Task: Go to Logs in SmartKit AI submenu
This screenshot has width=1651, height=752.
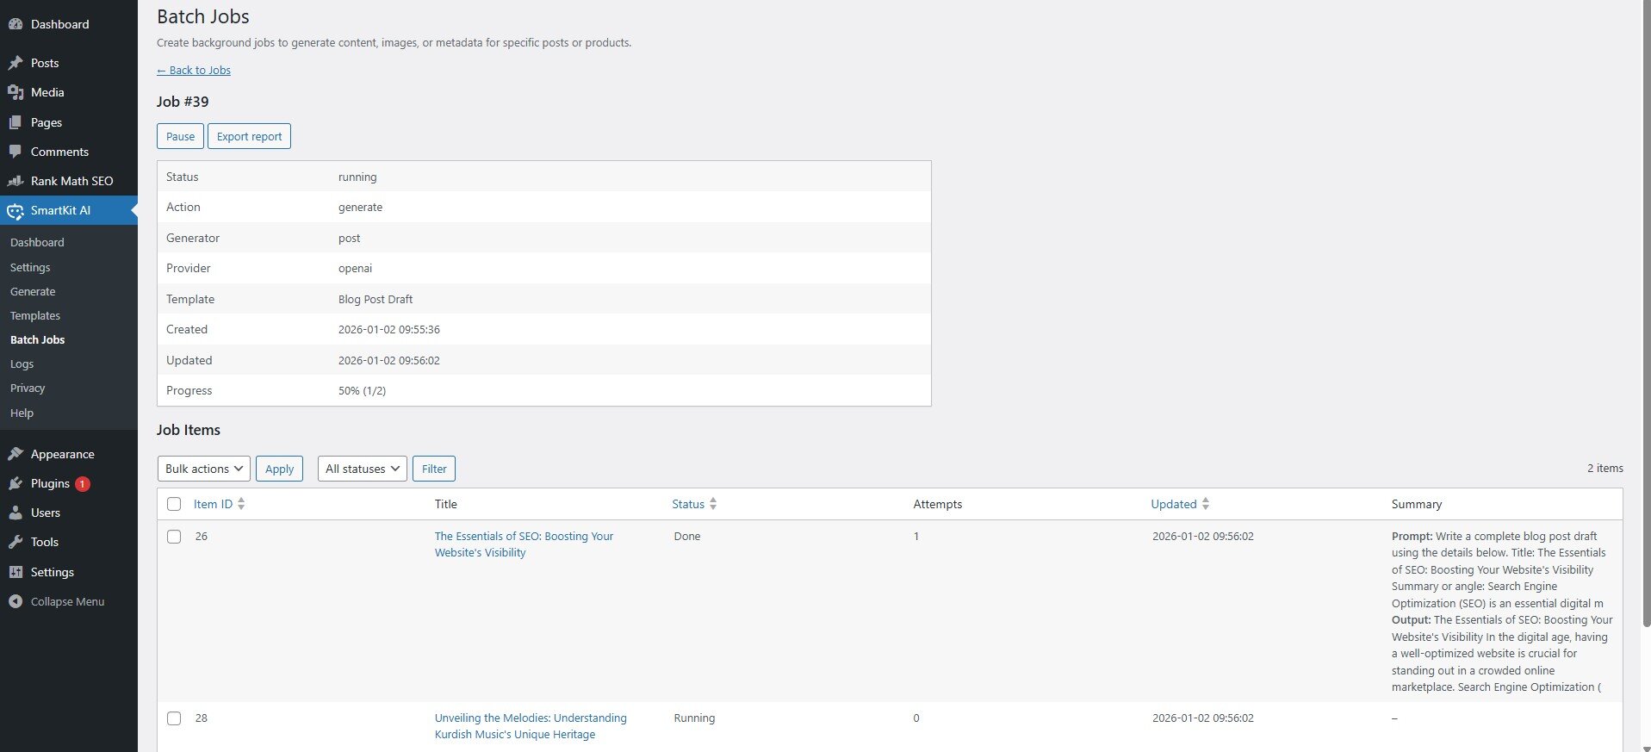Action: (22, 364)
